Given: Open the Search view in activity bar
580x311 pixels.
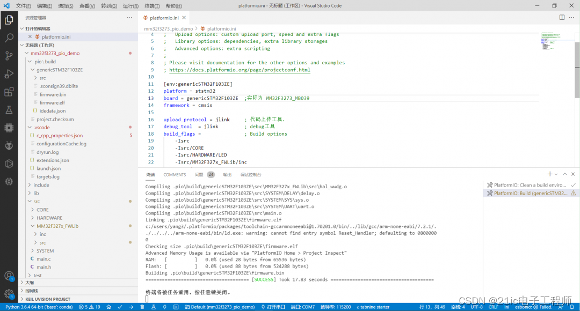Looking at the screenshot, I should tap(9, 38).
